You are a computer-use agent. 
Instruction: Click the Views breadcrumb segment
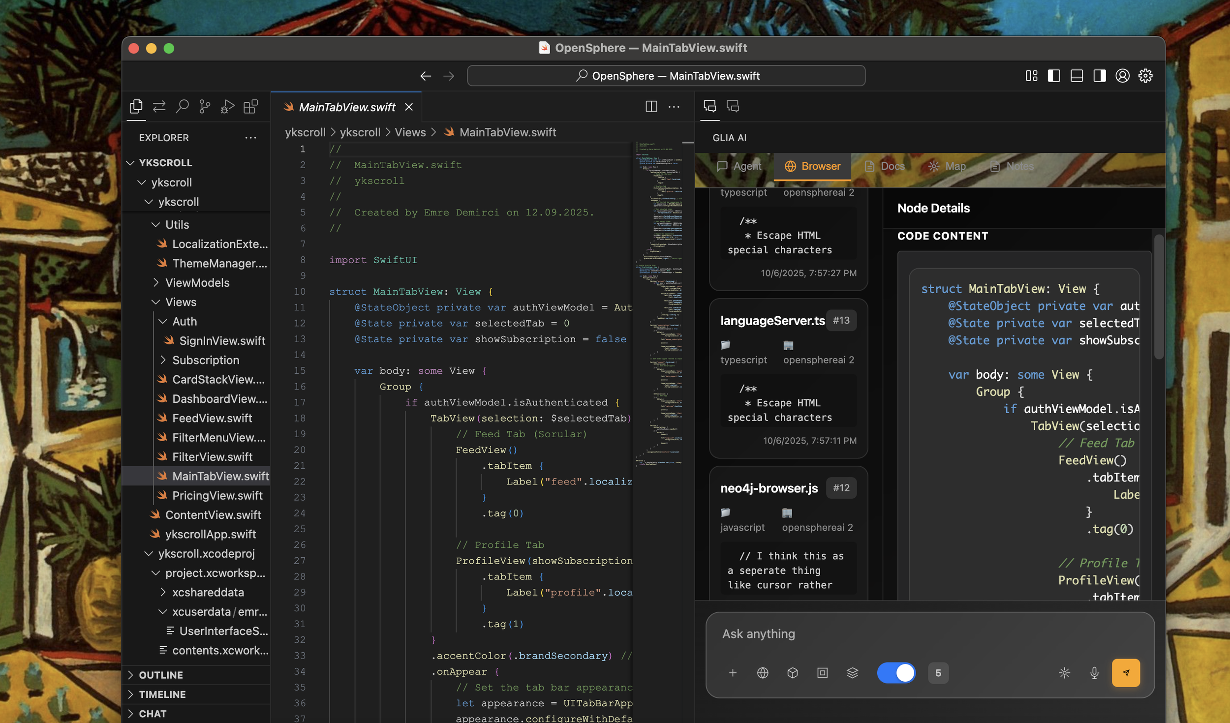coord(410,132)
